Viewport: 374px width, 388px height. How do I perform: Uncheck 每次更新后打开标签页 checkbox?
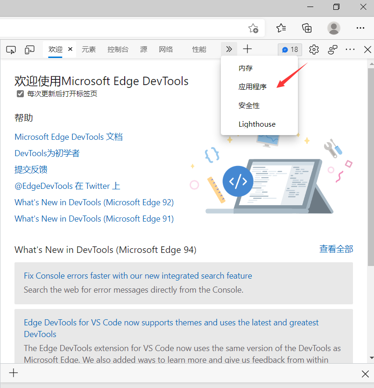[20, 94]
